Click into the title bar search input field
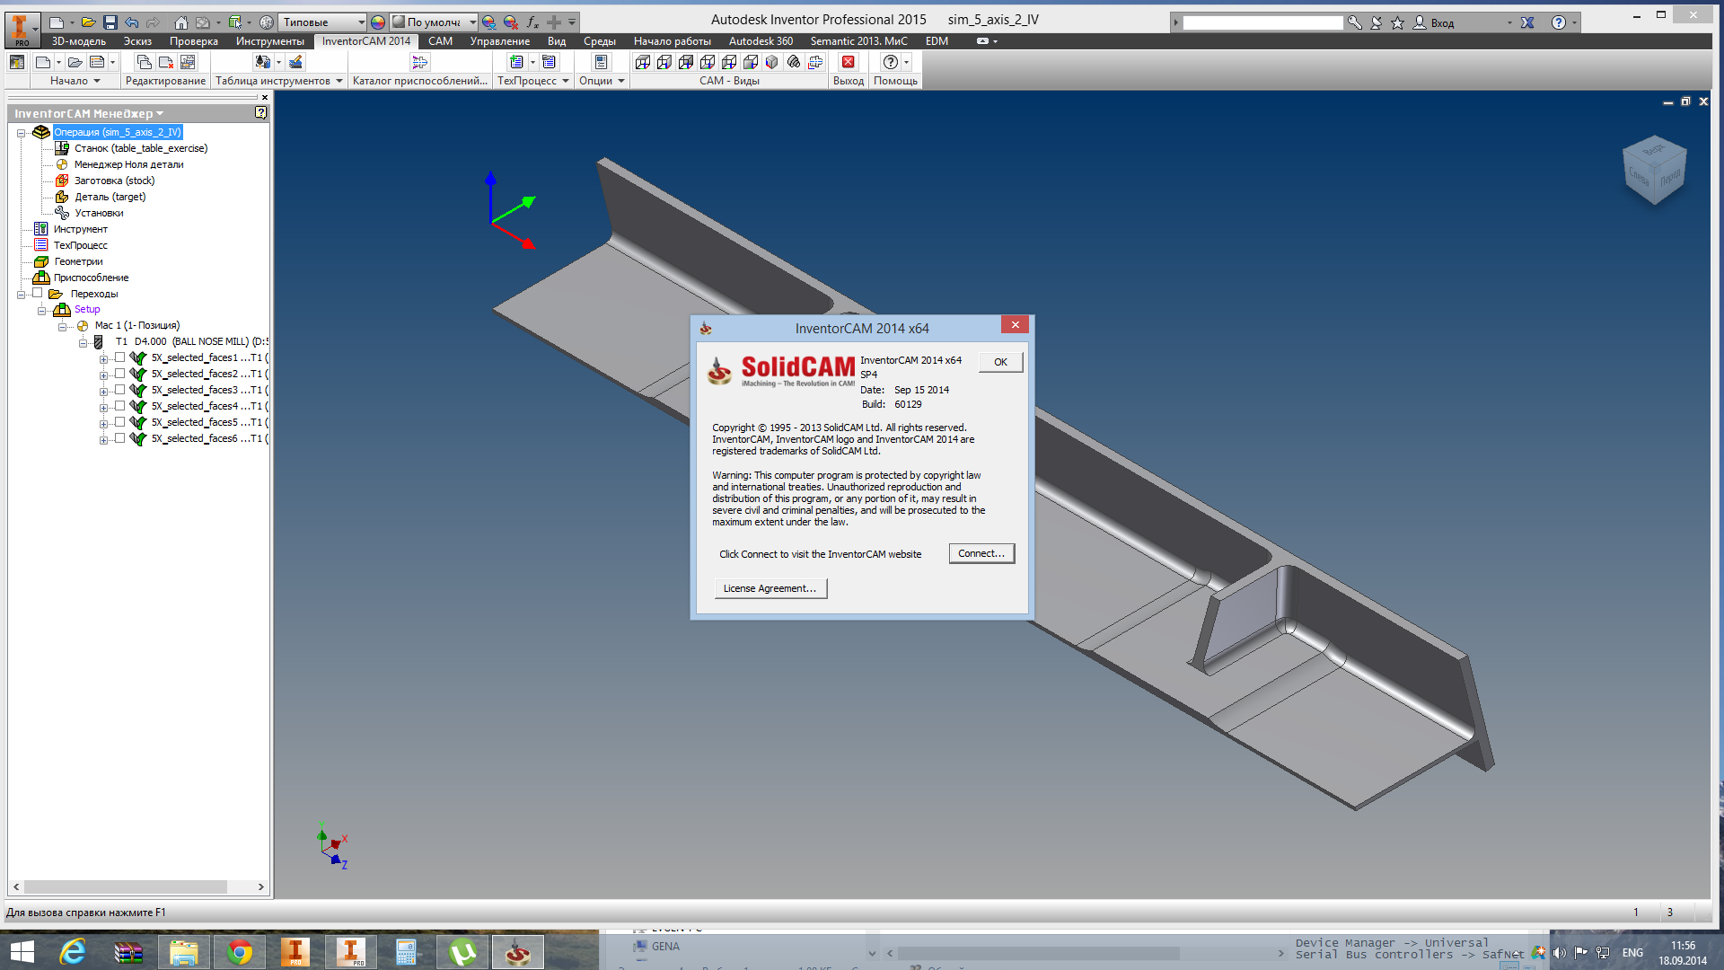 [x=1262, y=22]
